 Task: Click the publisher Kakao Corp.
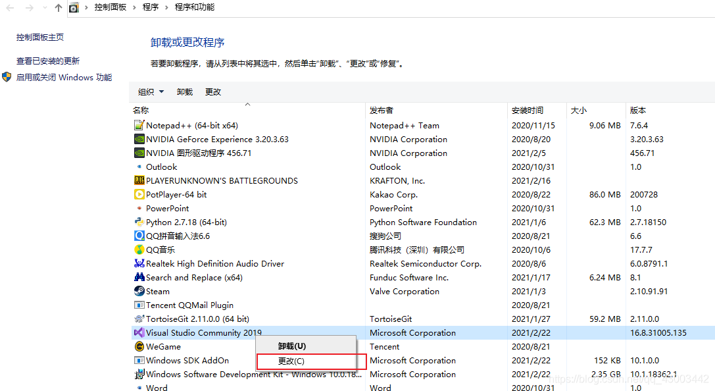tap(393, 194)
